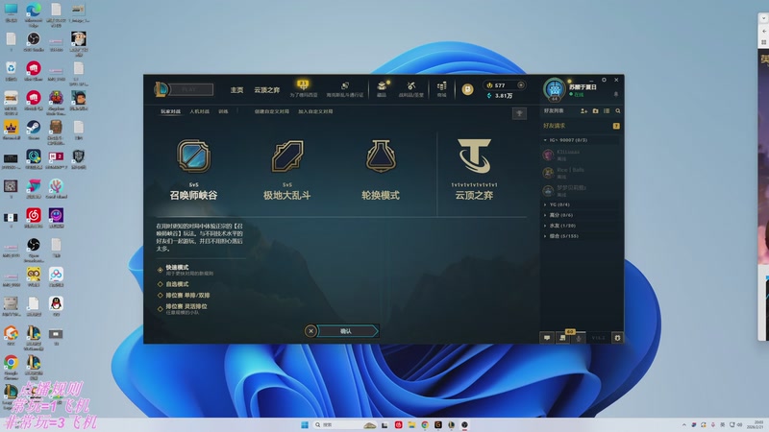The height and width of the screenshot is (432, 769).
Task: Select the 云顶之弈 game mode icon
Action: pos(474,156)
